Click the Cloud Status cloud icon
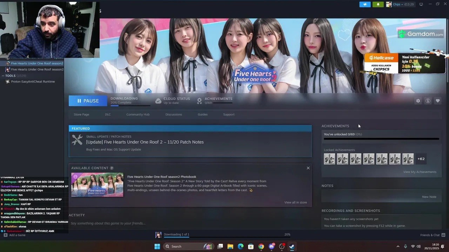449x252 pixels. [x=158, y=101]
